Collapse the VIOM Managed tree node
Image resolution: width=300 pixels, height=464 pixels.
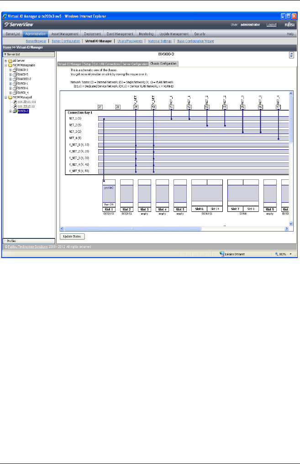[5, 97]
